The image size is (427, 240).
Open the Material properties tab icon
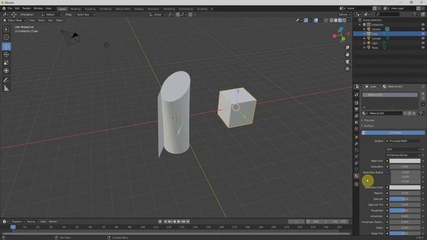(356, 176)
